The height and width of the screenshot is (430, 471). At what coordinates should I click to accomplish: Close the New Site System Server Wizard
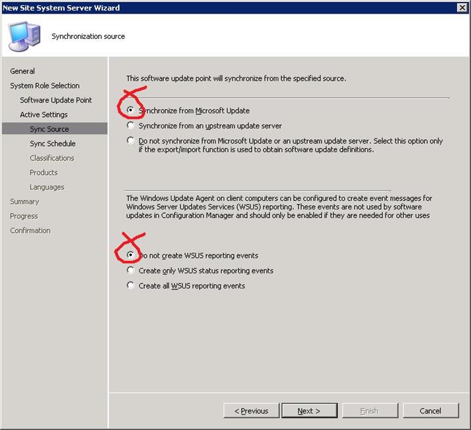pyautogui.click(x=461, y=7)
